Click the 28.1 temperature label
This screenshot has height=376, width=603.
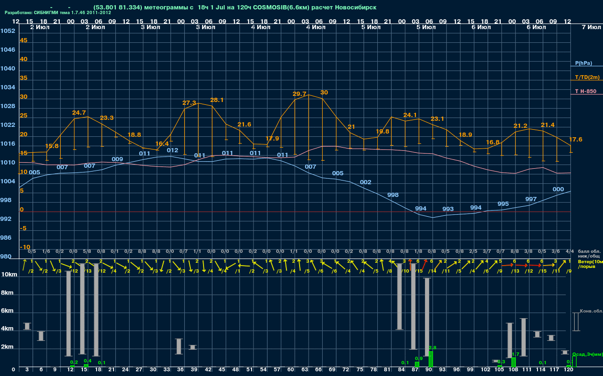[217, 100]
